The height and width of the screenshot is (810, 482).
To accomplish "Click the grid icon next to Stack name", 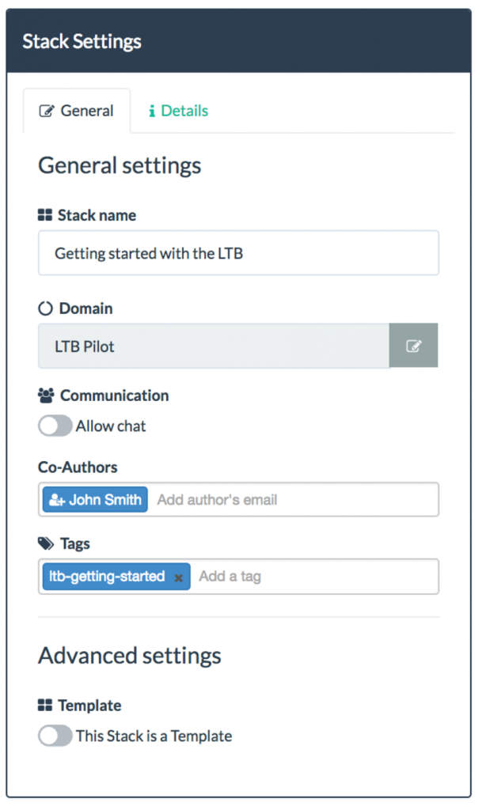I will tap(45, 214).
